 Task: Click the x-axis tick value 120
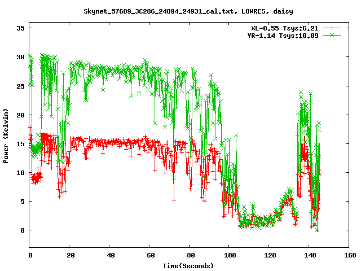(x=270, y=255)
